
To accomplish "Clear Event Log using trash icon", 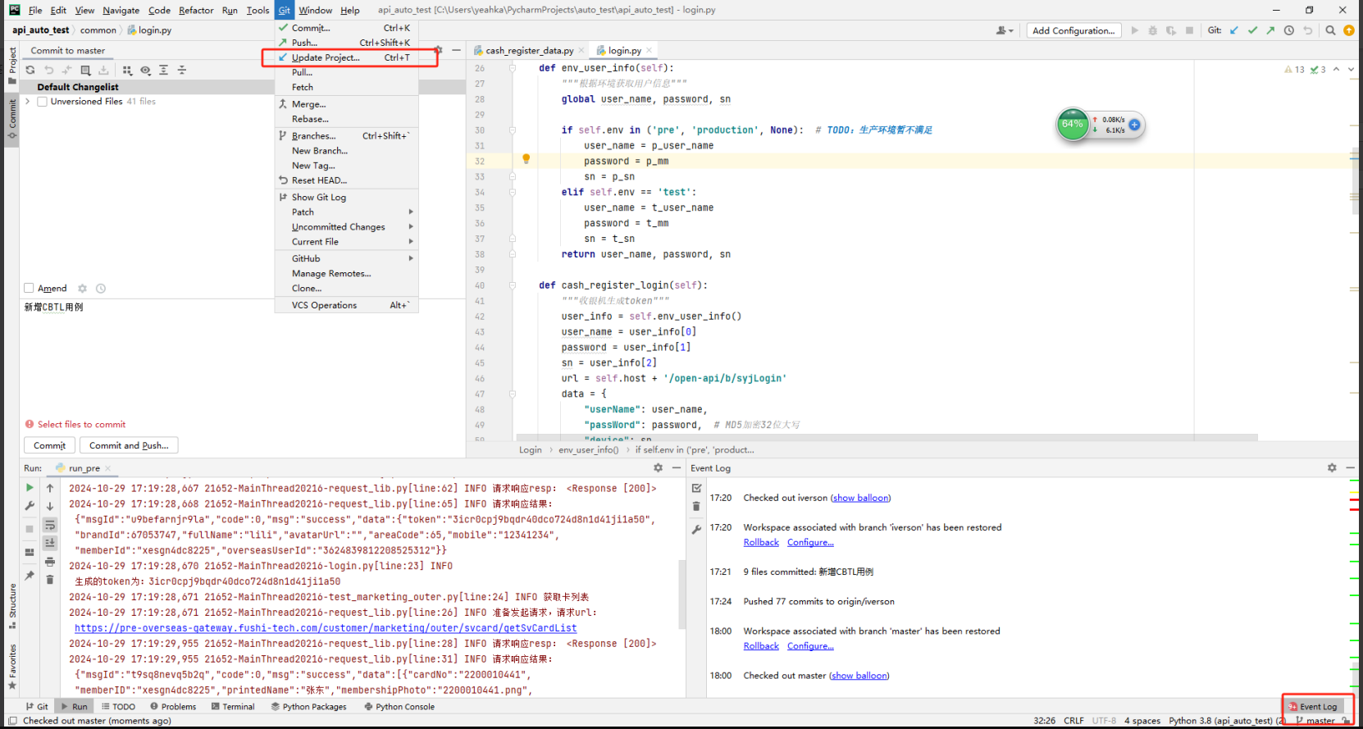I will click(696, 506).
